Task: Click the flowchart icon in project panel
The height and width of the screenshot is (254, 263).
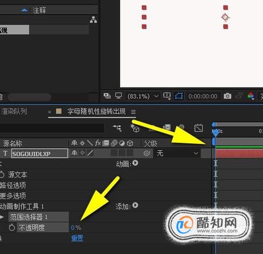Action: click(x=93, y=19)
